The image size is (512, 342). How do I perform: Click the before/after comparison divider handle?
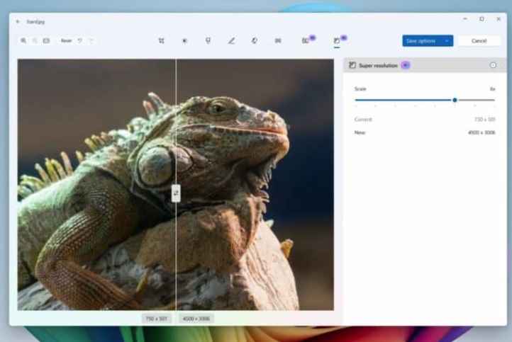click(x=176, y=193)
